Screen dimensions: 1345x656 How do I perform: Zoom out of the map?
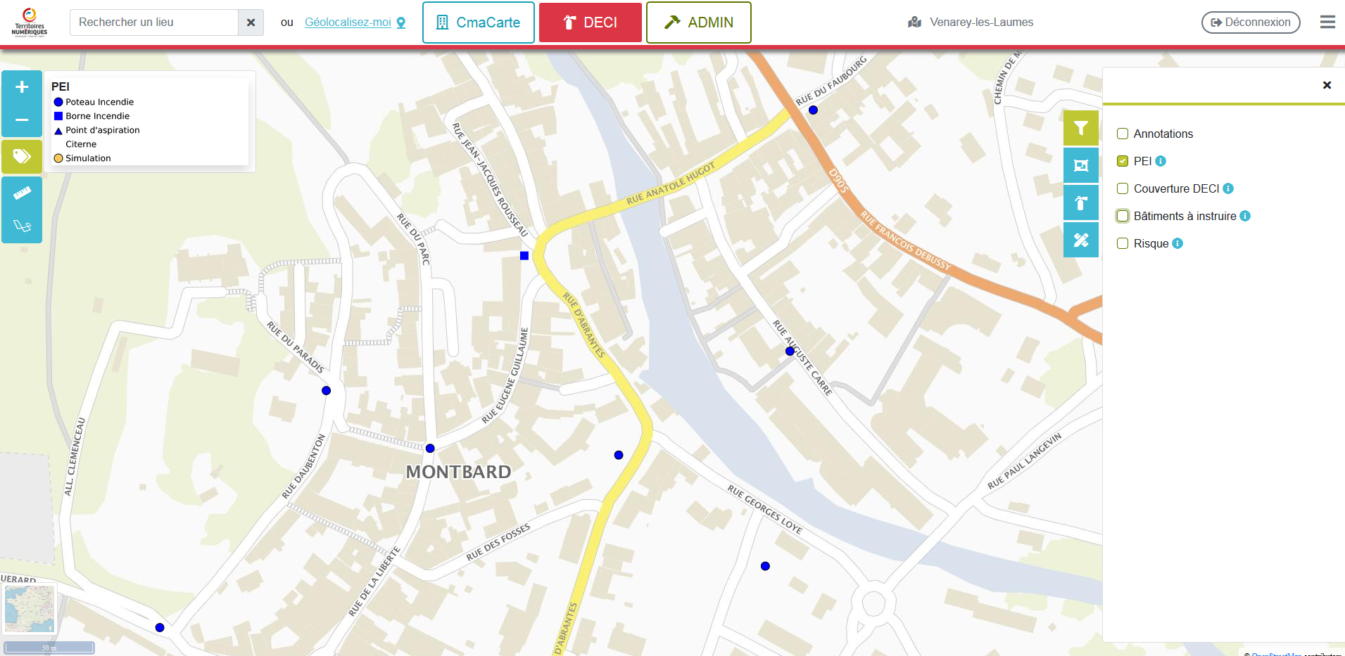[22, 120]
